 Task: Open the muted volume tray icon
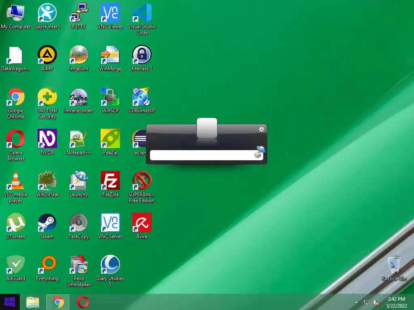point(376,302)
